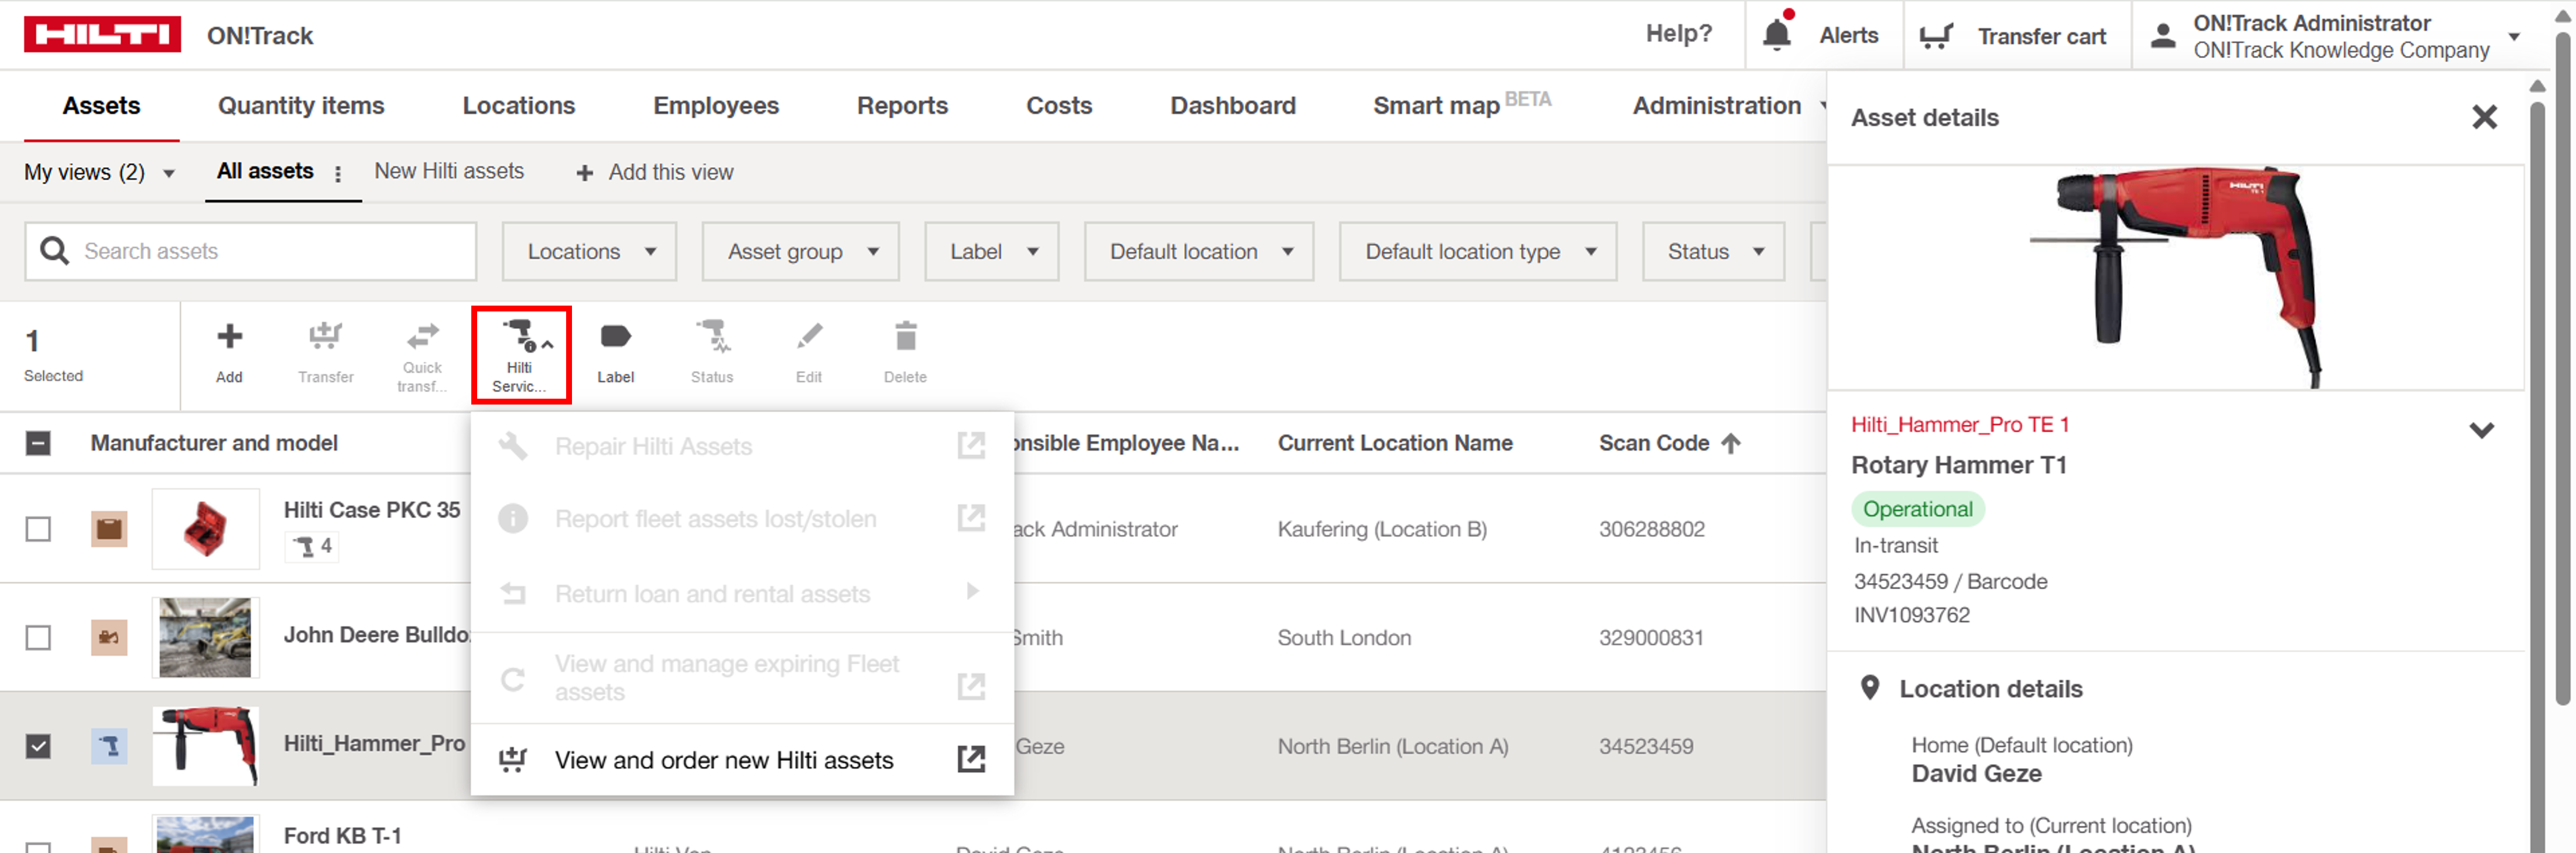
Task: Open the Alerts bell icon
Action: [1777, 34]
